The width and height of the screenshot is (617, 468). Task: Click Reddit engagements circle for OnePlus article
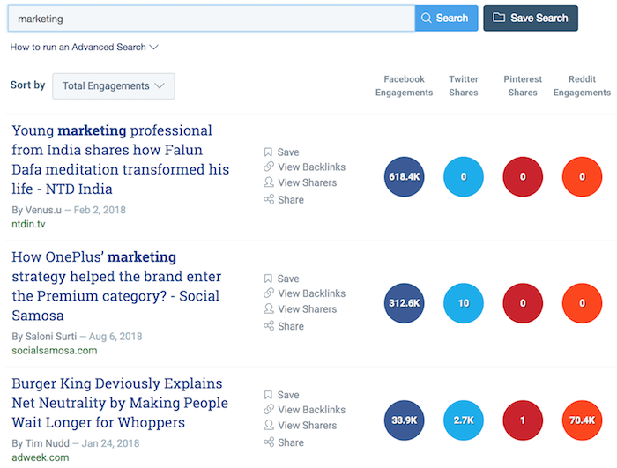(x=582, y=303)
